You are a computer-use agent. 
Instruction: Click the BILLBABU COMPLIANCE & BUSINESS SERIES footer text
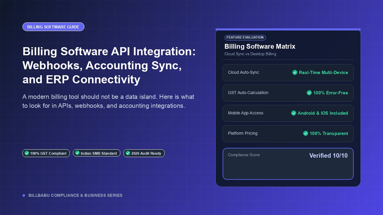pyautogui.click(x=75, y=196)
